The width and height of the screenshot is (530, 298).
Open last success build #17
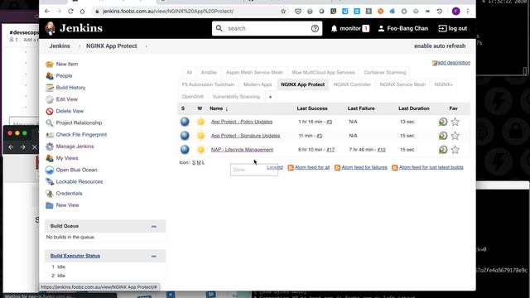tap(330, 150)
